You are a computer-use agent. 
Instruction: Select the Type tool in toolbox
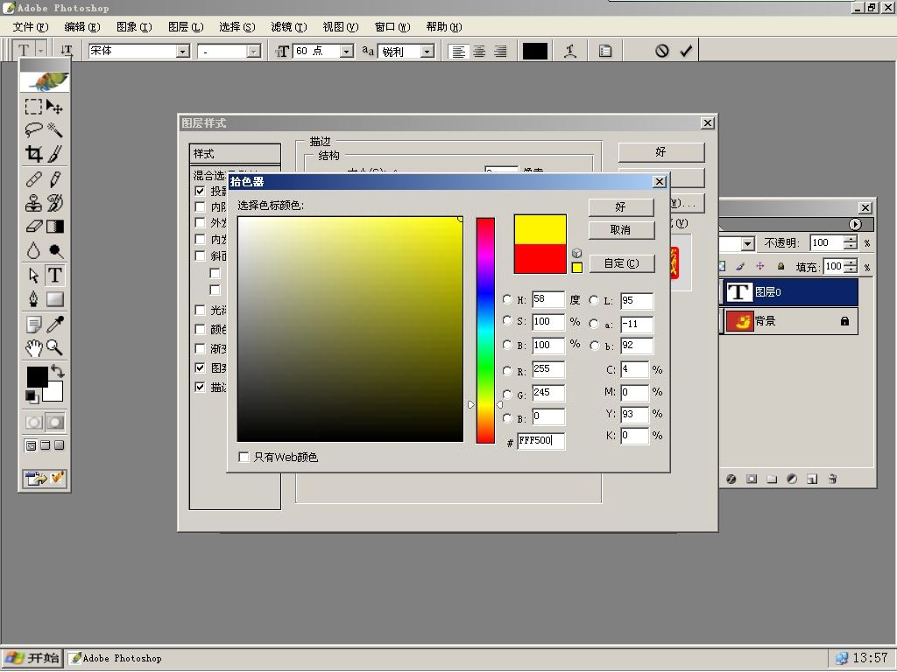tap(55, 276)
